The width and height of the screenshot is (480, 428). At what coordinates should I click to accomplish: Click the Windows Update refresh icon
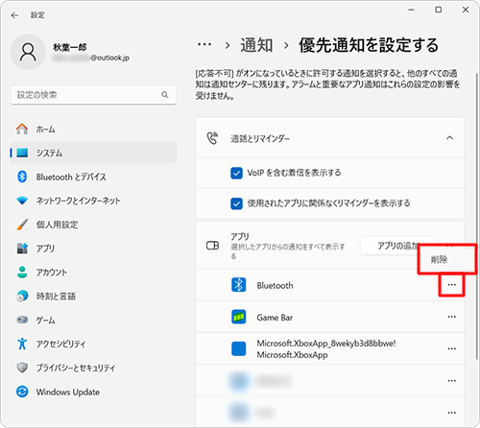coord(22,392)
